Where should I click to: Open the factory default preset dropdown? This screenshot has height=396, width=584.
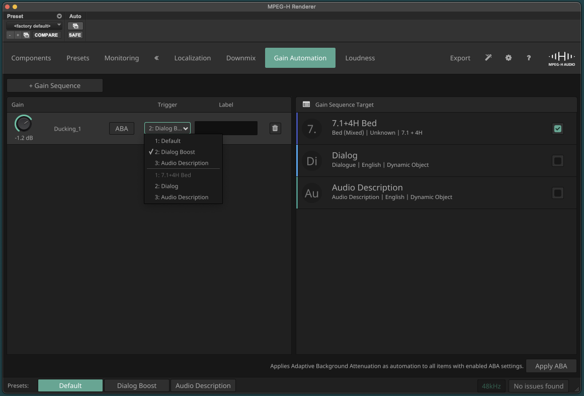(x=34, y=26)
